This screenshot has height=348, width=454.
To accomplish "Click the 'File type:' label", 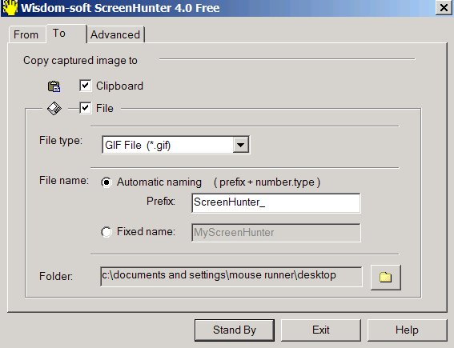I will (61, 141).
